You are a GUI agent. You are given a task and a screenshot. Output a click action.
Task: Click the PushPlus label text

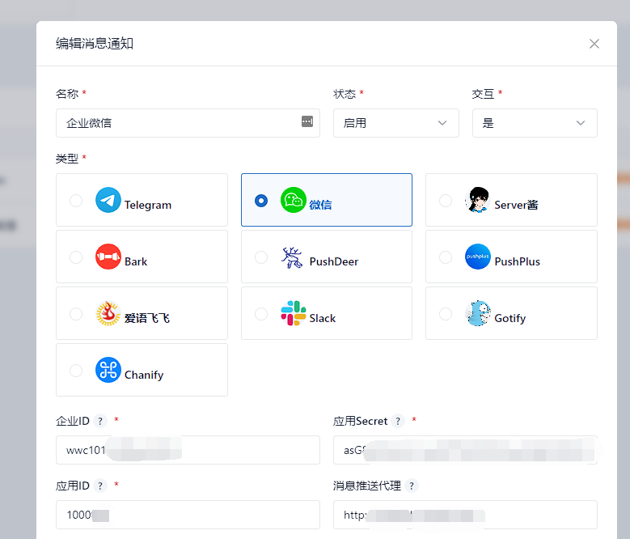[x=518, y=261]
